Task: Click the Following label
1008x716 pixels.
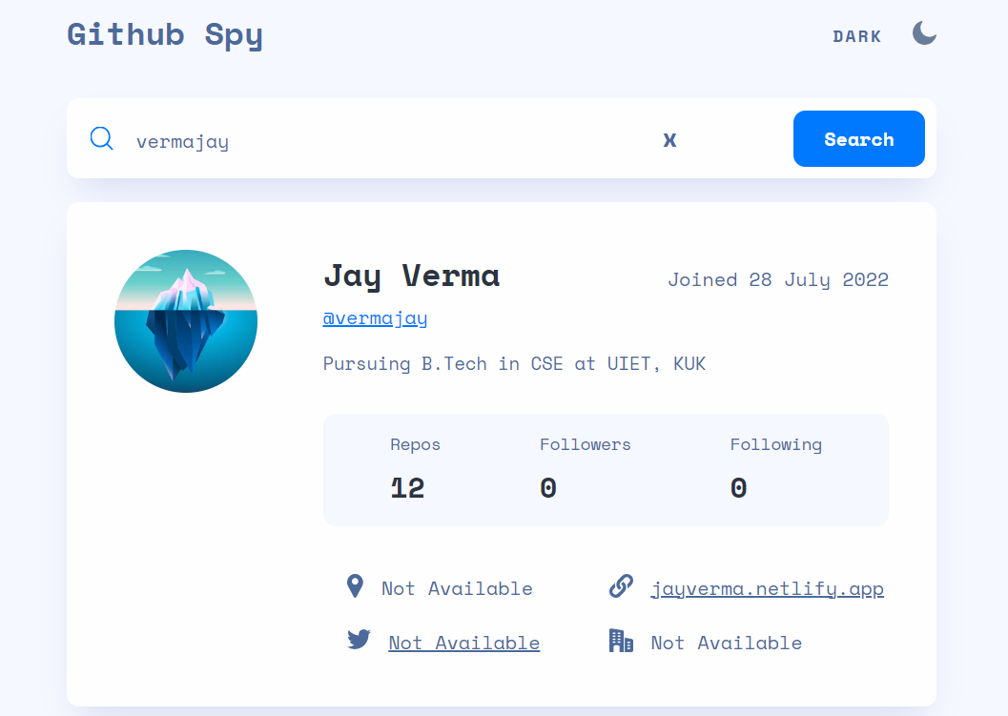Action: pos(776,445)
